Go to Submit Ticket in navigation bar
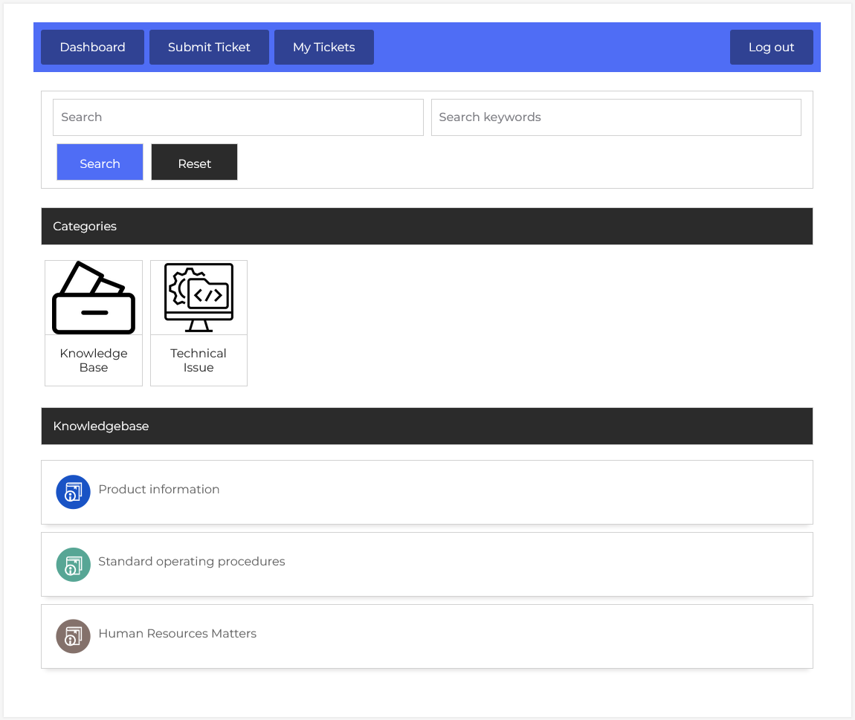Screen dimensions: 855x720 click(x=209, y=47)
